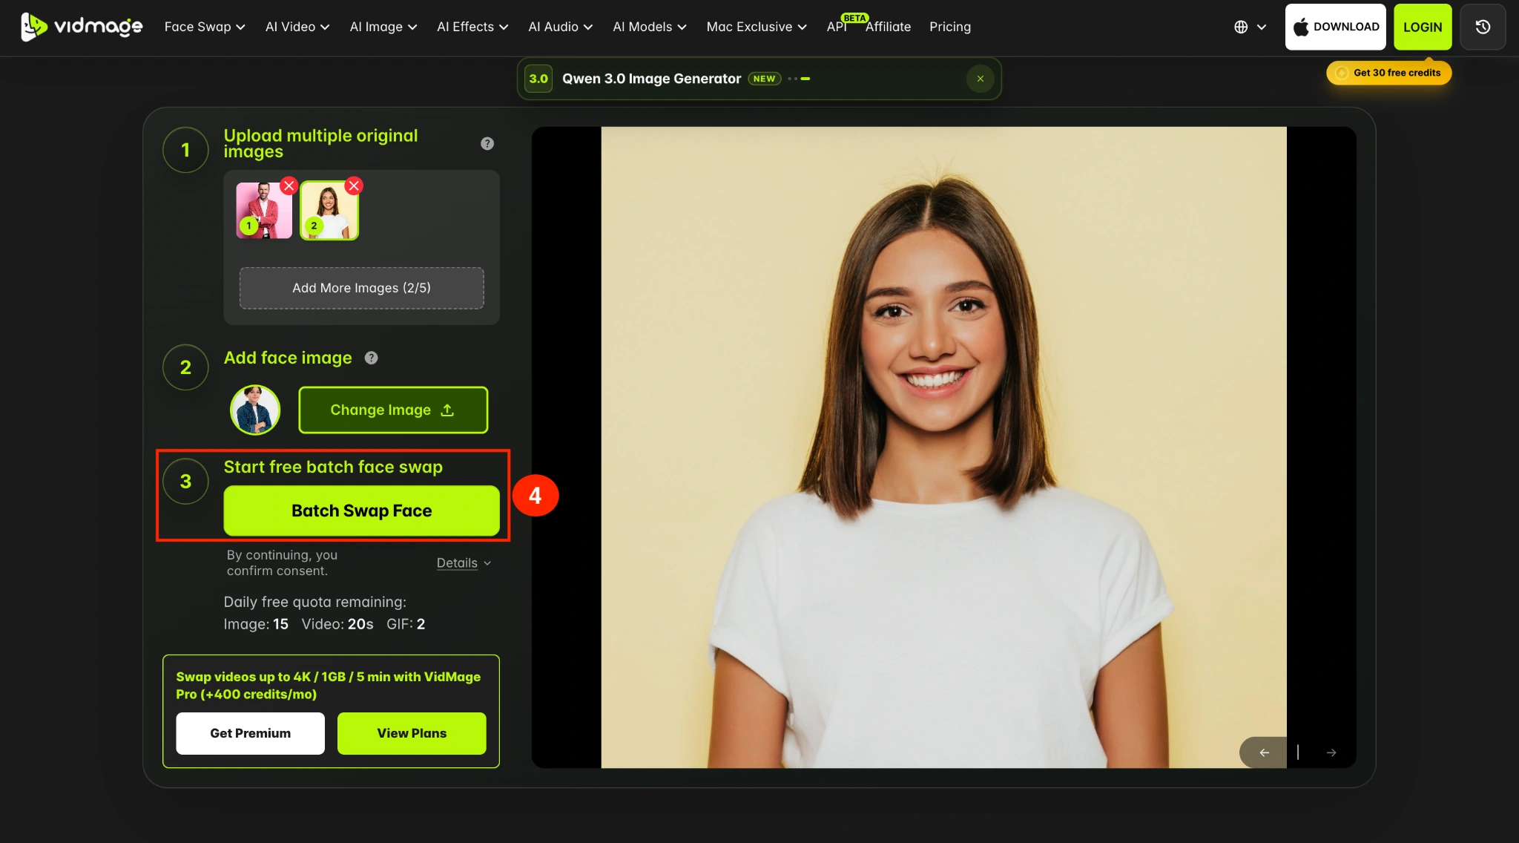Expand the AI Models menu
The width and height of the screenshot is (1519, 843).
coord(650,27)
